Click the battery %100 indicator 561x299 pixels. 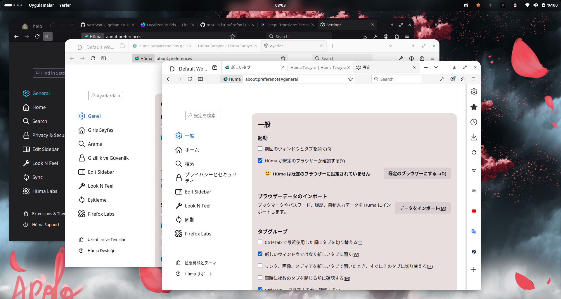[550, 5]
